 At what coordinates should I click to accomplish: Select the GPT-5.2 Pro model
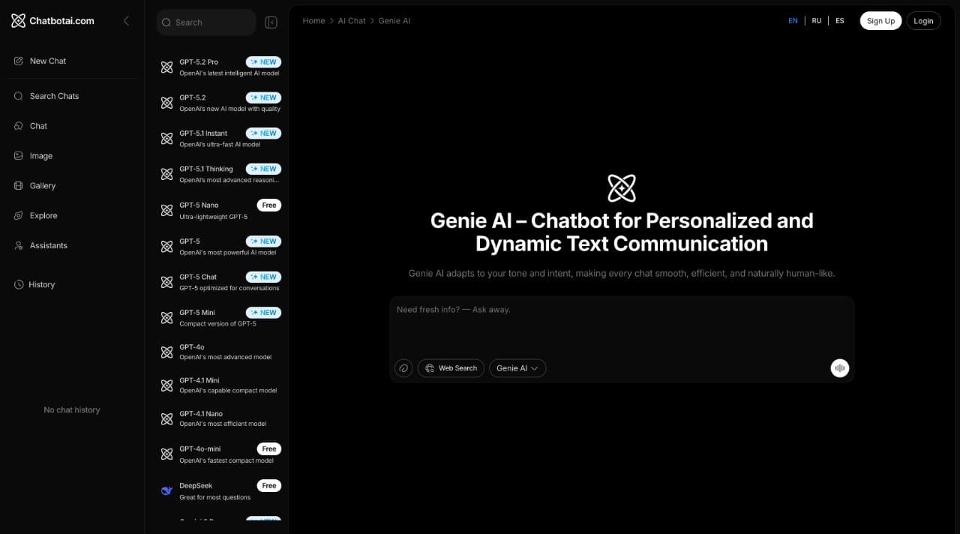click(220, 67)
